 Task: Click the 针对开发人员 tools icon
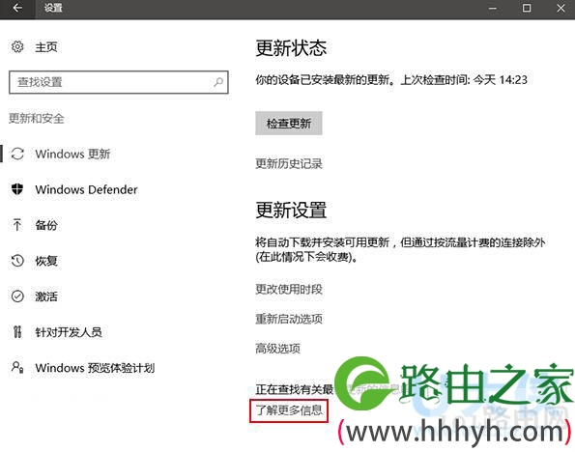(17, 332)
